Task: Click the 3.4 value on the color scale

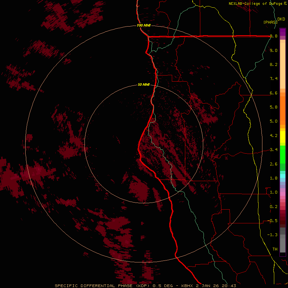Action: pyautogui.click(x=274, y=150)
